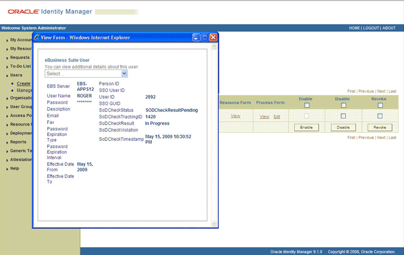Screen dimensions: 404x255
Task: Open the Deployment Management sidebar menu
Action: click(21, 133)
